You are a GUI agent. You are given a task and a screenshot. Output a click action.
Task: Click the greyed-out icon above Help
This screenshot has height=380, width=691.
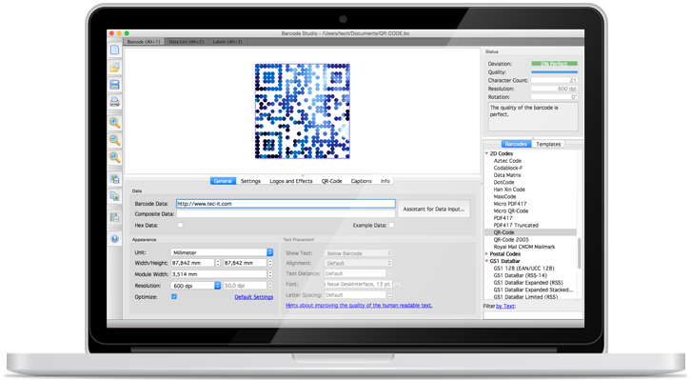coord(114,217)
